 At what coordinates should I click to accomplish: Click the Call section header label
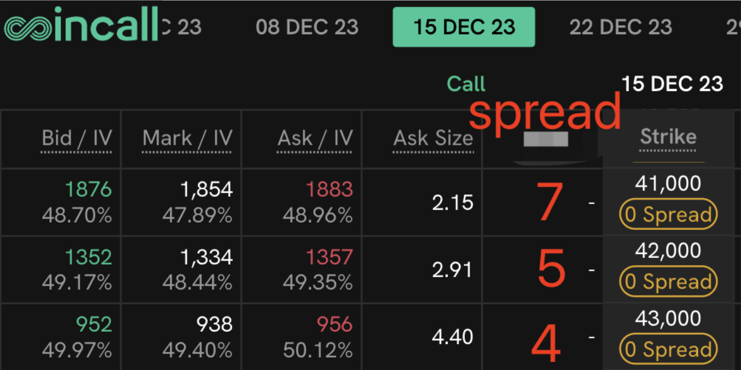[465, 83]
